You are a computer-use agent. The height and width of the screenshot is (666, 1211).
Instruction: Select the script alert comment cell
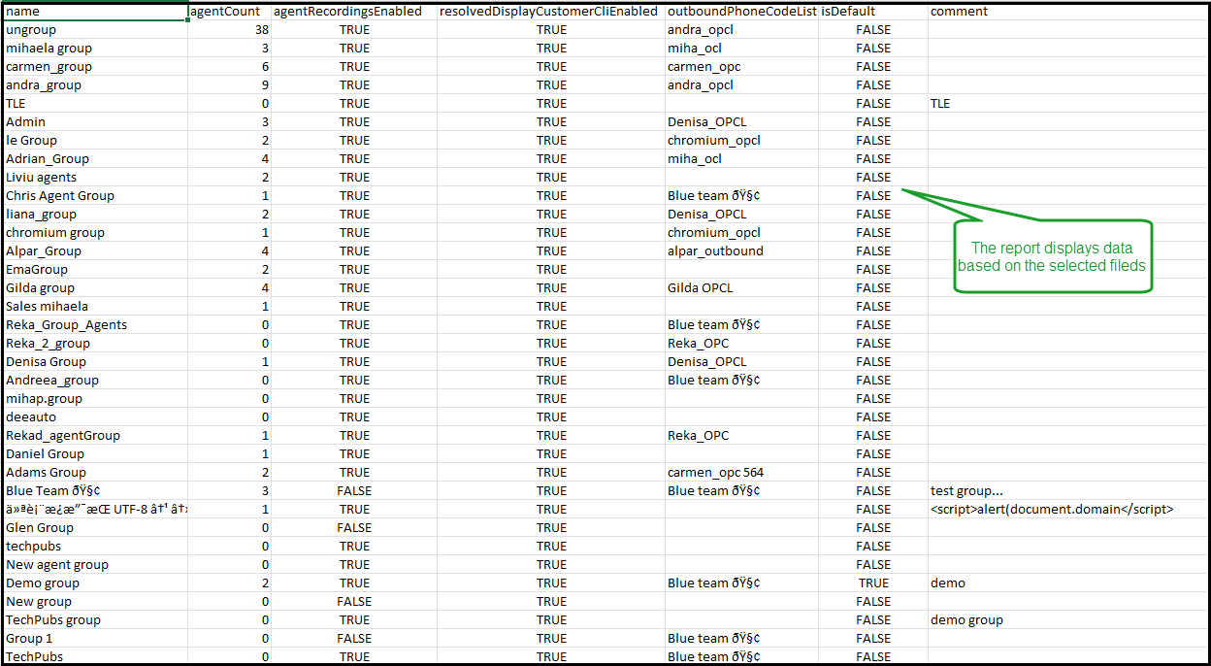tap(1067, 510)
